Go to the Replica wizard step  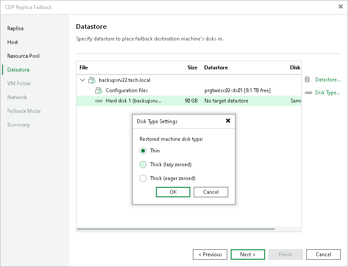point(15,28)
